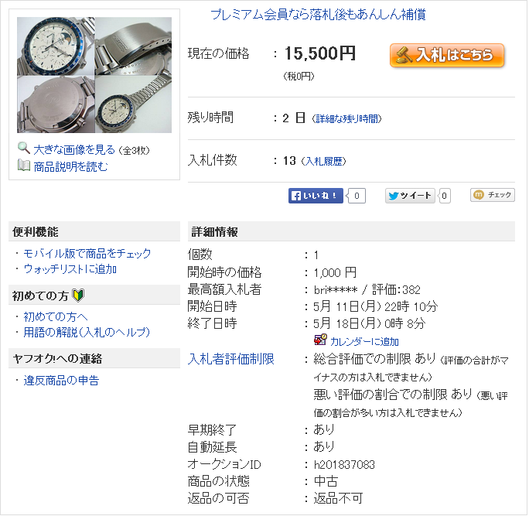The width and height of the screenshot is (529, 516).
Task: Open 用語の解説(入札のヘルプ) link
Action: coord(87,333)
